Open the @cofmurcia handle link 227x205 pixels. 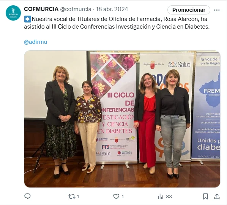coord(76,9)
